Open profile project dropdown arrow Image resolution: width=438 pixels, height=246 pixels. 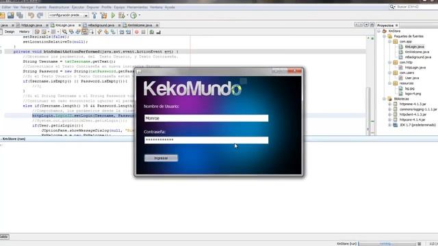140,15
